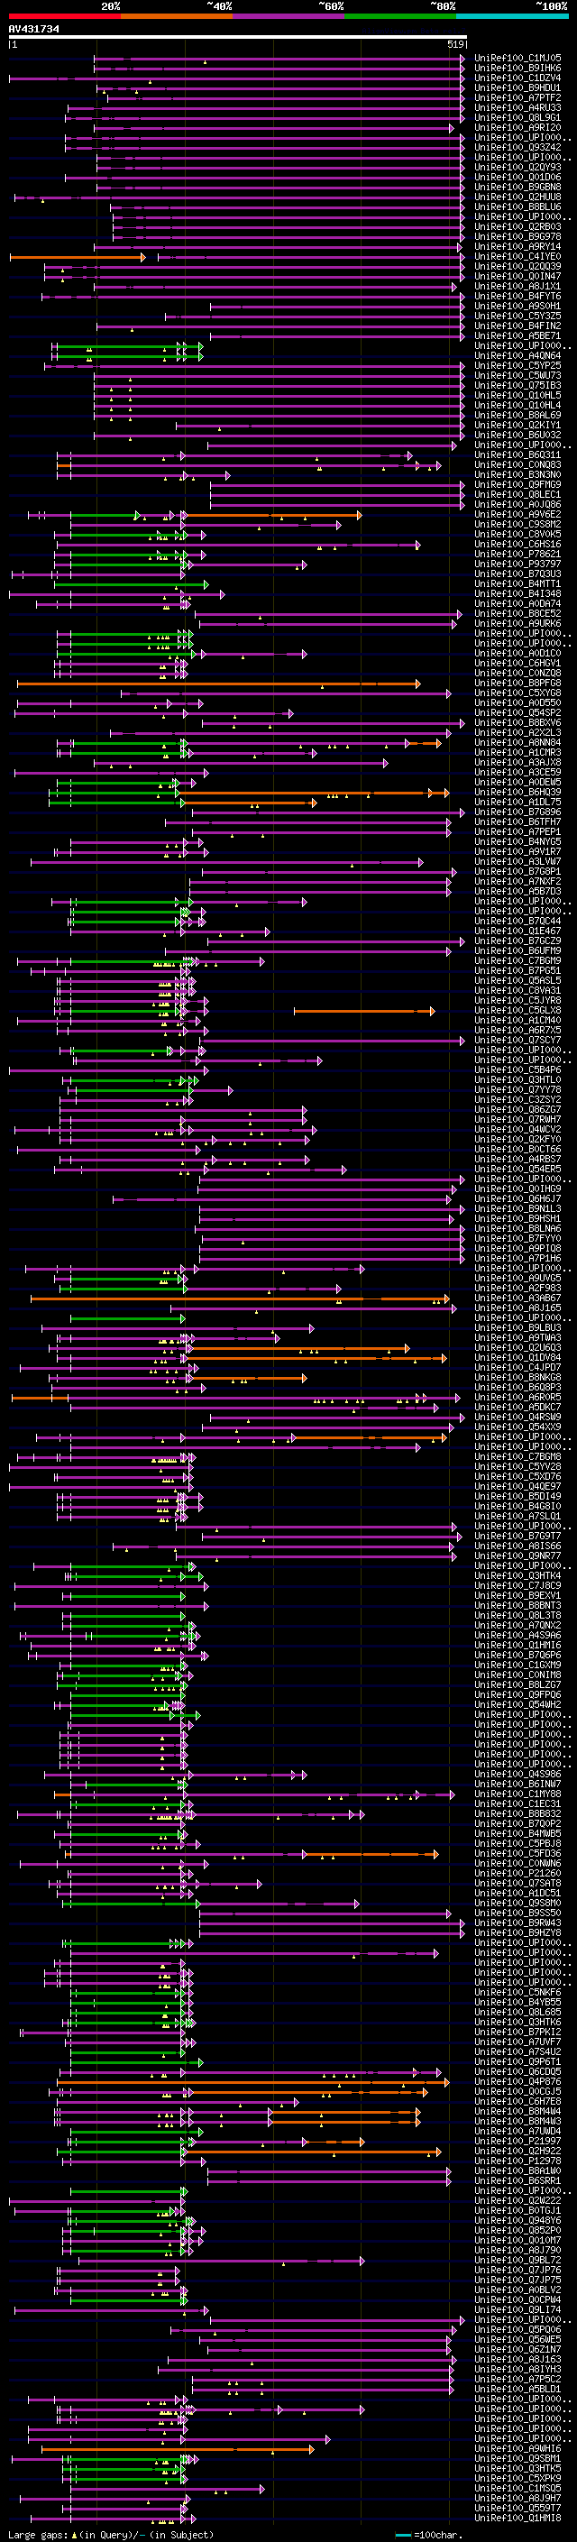Click the UniRef100_C6HS16 label
The height and width of the screenshot is (2542, 577).
(x=517, y=544)
